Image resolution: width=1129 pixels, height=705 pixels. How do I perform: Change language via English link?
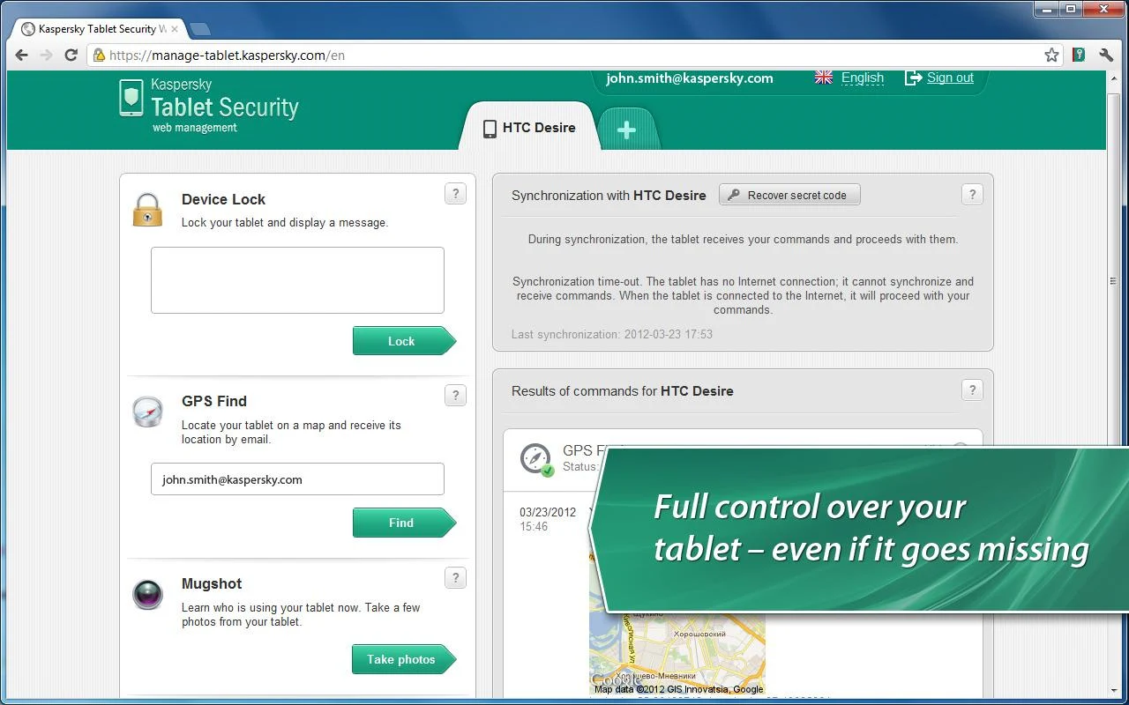(x=862, y=78)
